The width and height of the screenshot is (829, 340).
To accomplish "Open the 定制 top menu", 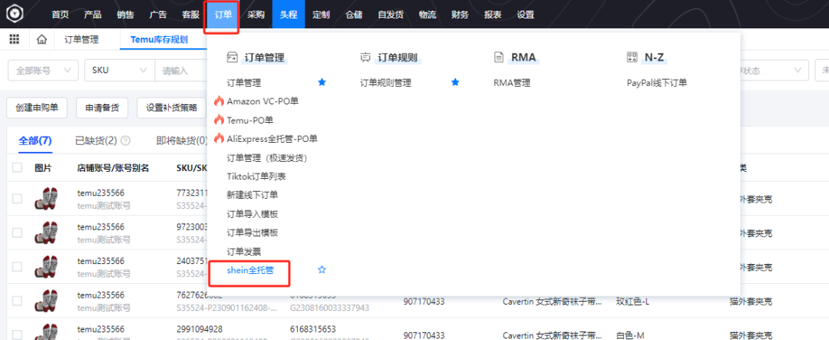I will (321, 15).
